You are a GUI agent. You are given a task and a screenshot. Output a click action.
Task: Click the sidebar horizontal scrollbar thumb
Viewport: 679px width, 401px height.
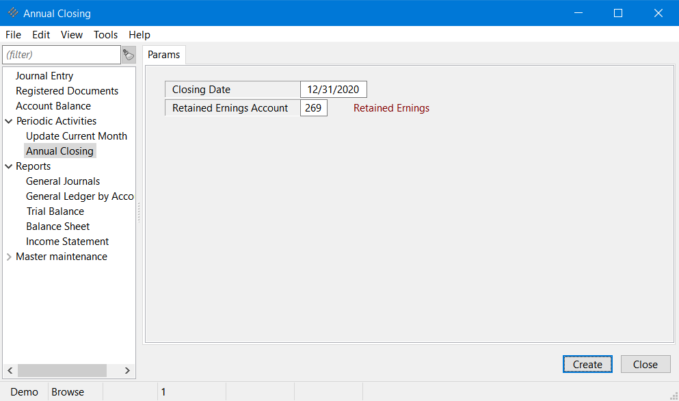62,370
